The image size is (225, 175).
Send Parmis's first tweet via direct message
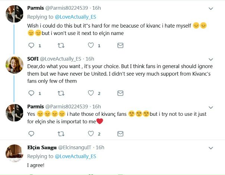coord(120,45)
